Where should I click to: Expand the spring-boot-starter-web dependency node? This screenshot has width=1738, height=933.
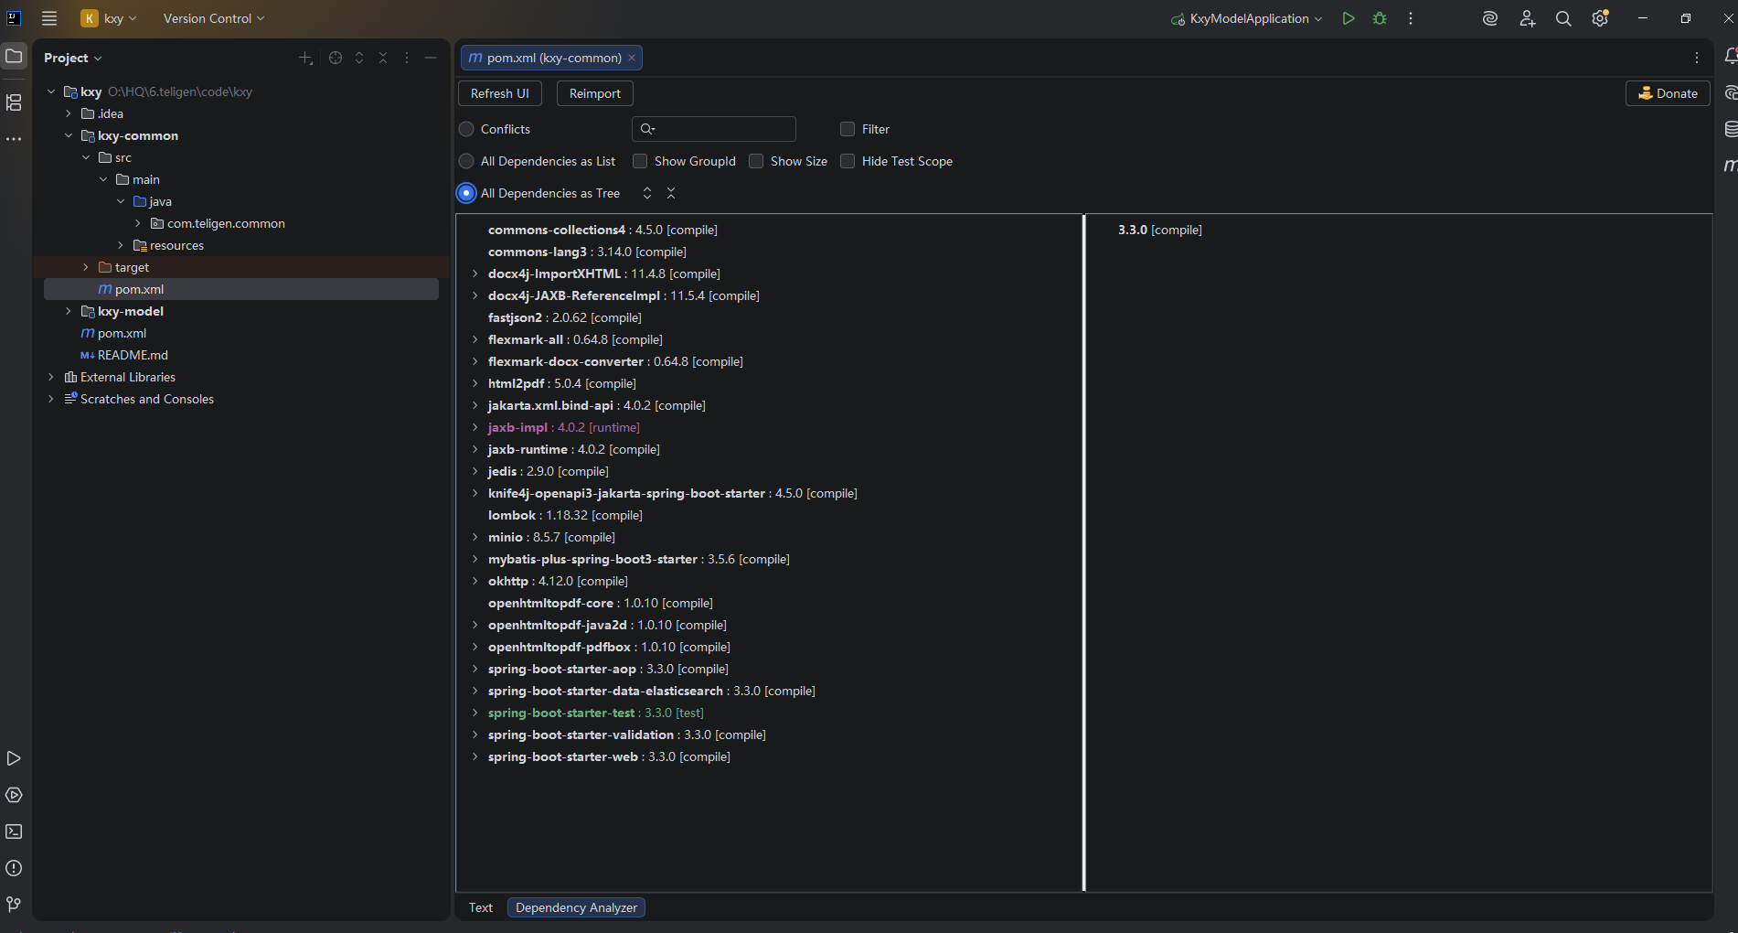[474, 756]
